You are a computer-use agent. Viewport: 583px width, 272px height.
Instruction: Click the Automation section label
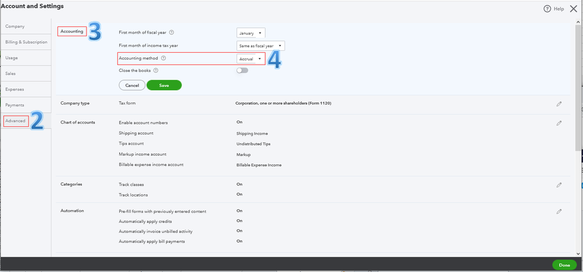72,211
